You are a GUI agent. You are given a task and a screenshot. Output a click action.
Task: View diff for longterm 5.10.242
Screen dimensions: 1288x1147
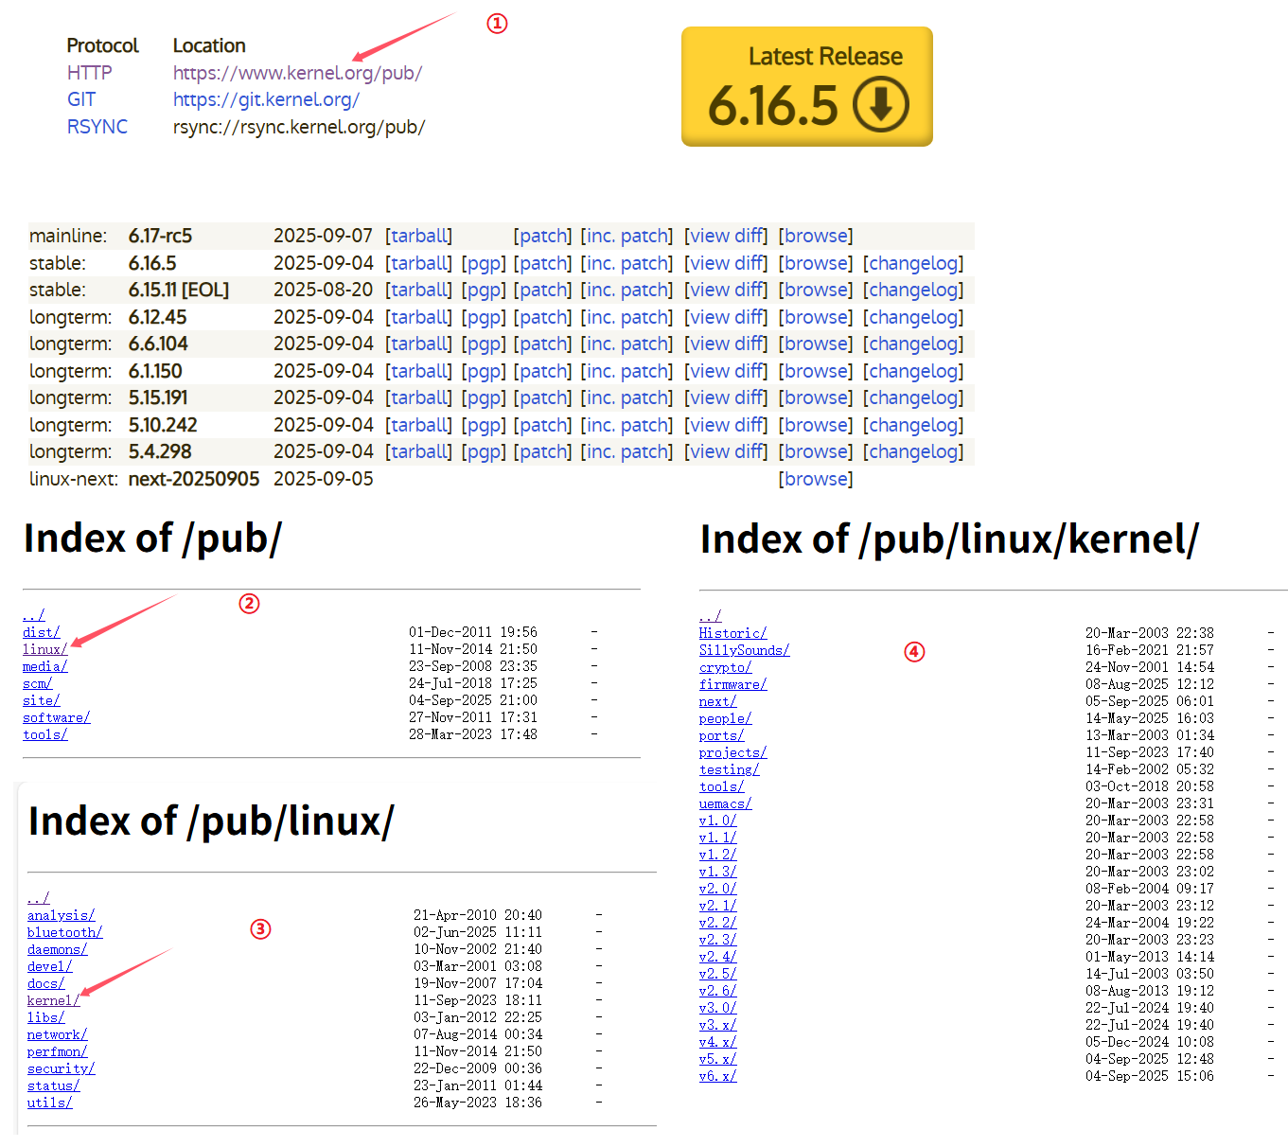click(726, 425)
